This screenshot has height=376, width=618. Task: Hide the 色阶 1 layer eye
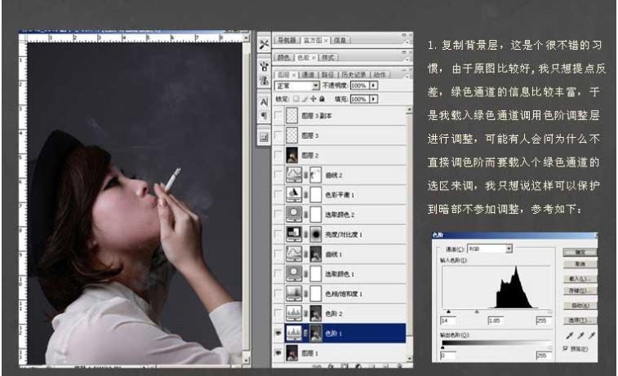278,333
